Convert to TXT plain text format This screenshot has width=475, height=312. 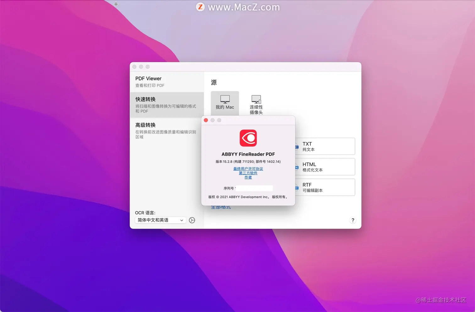[325, 146]
